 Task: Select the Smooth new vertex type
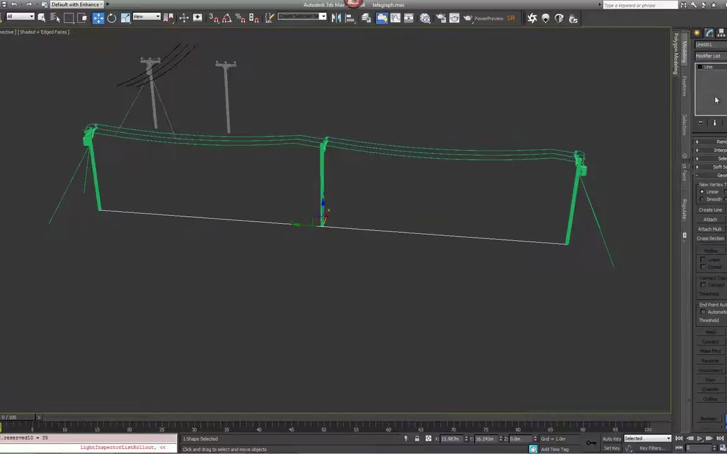click(702, 199)
